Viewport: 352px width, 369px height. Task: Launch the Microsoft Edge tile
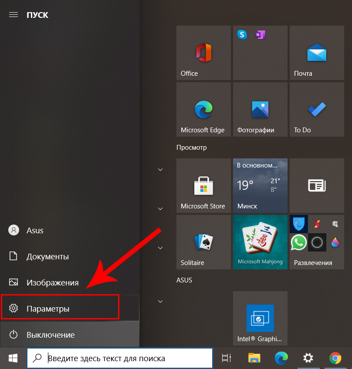(x=203, y=109)
